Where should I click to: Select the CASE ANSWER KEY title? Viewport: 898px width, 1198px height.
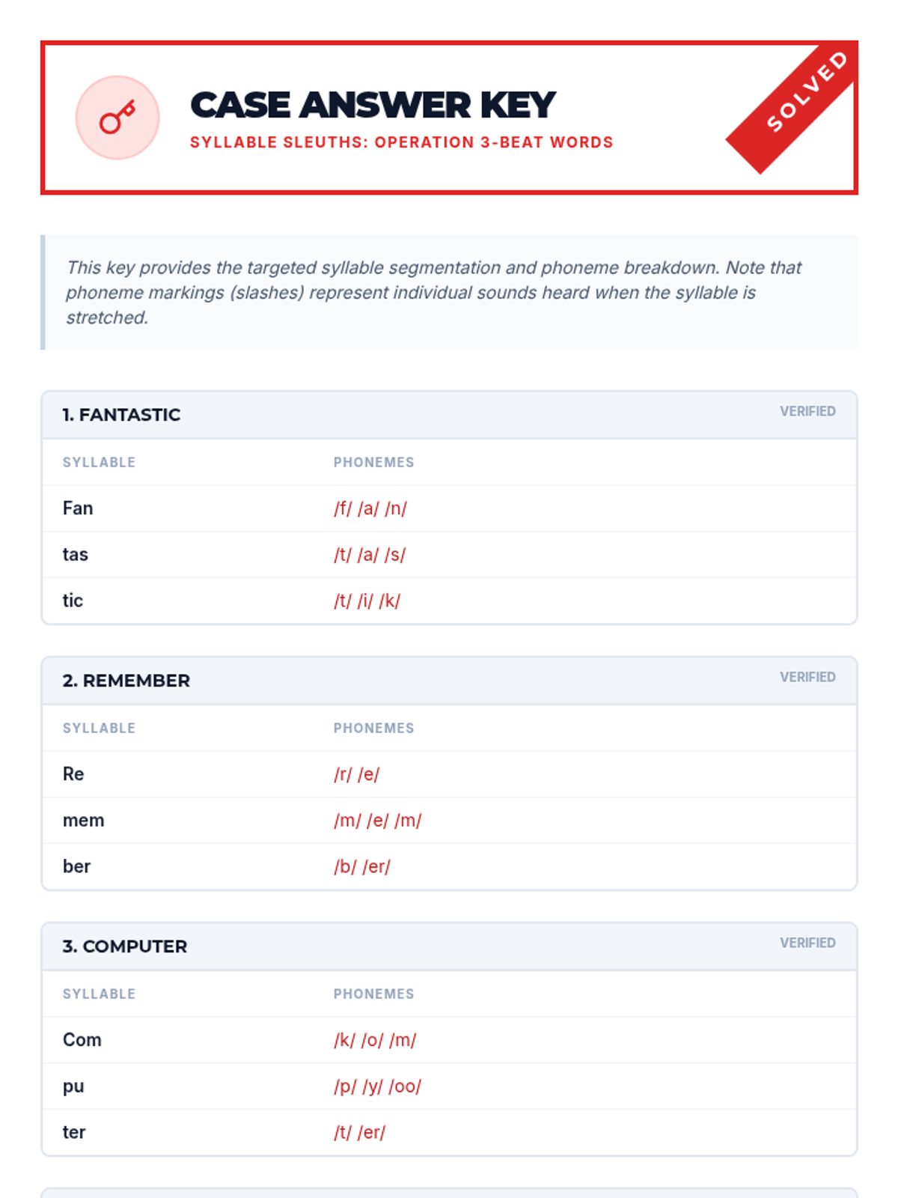coord(373,105)
